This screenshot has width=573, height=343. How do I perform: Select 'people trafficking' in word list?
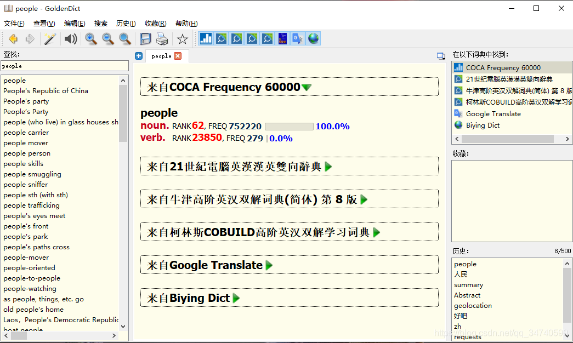(31, 205)
